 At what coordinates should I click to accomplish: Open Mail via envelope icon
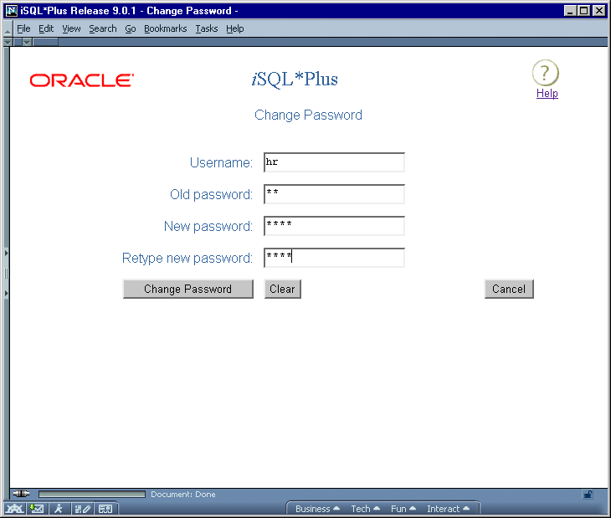pyautogui.click(x=37, y=509)
